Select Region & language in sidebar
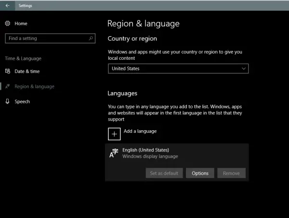Viewport: 289px width, 218px height. click(34, 86)
